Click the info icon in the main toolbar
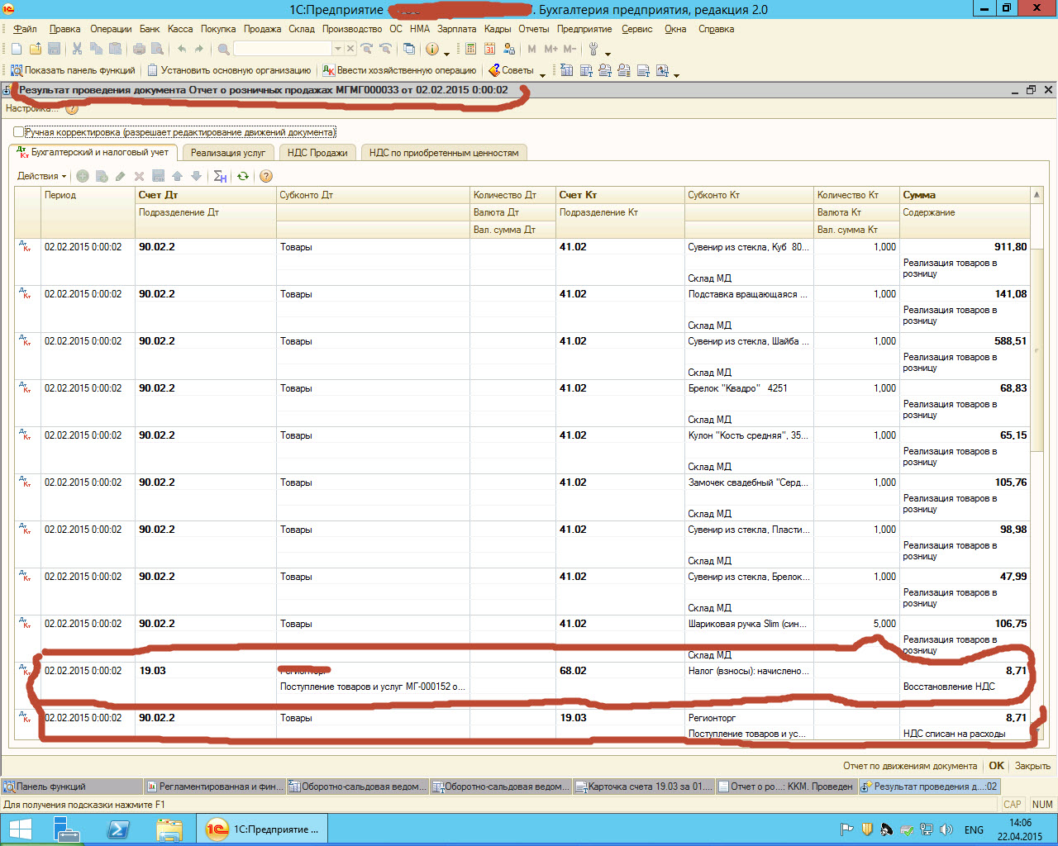This screenshot has height=846, width=1058. (431, 50)
